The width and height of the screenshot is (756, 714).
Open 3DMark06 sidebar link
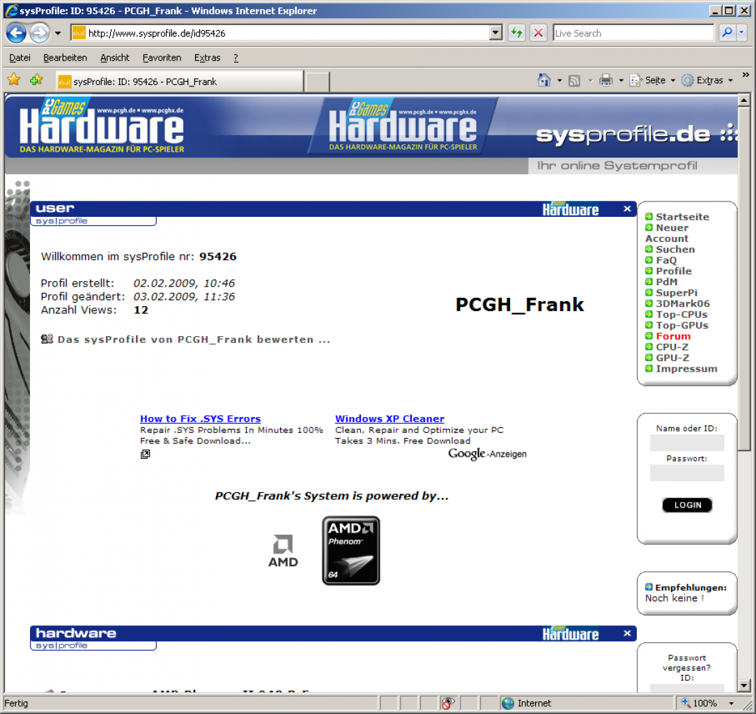(683, 303)
